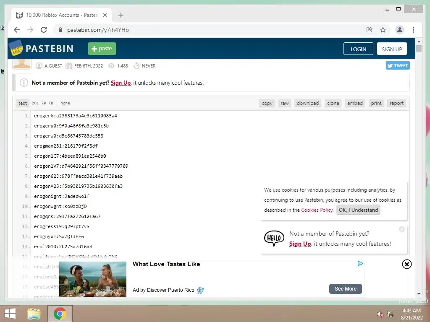430x322 pixels.
Task: Click the info icon in member notice
Action: tap(24, 83)
